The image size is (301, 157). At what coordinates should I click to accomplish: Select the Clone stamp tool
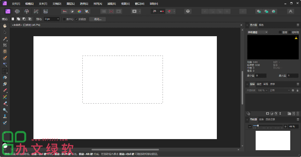click(5, 116)
